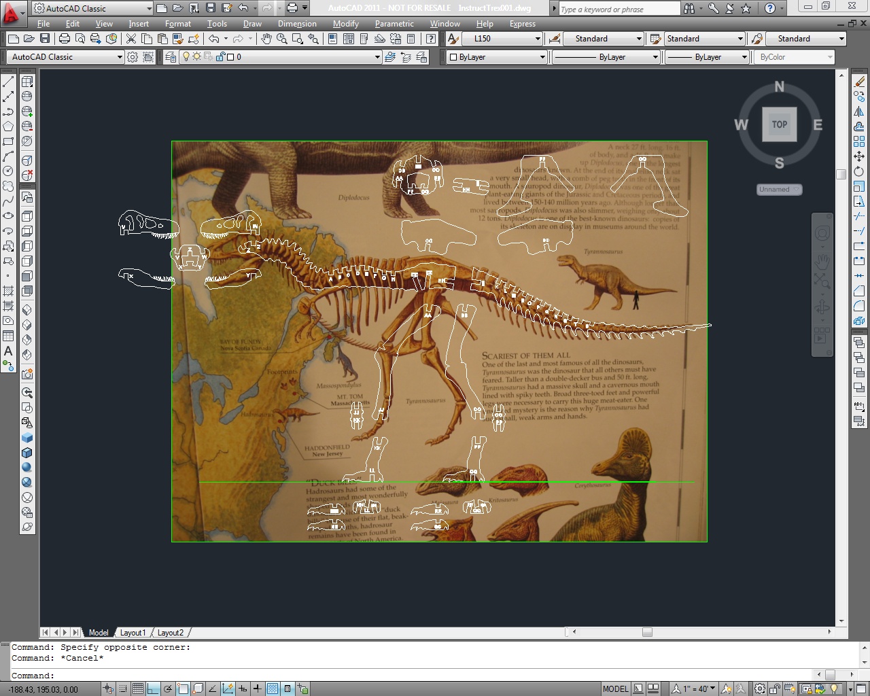Screen dimensions: 870x696
Task: Click the Favorites star icon
Action: pyautogui.click(x=746, y=8)
